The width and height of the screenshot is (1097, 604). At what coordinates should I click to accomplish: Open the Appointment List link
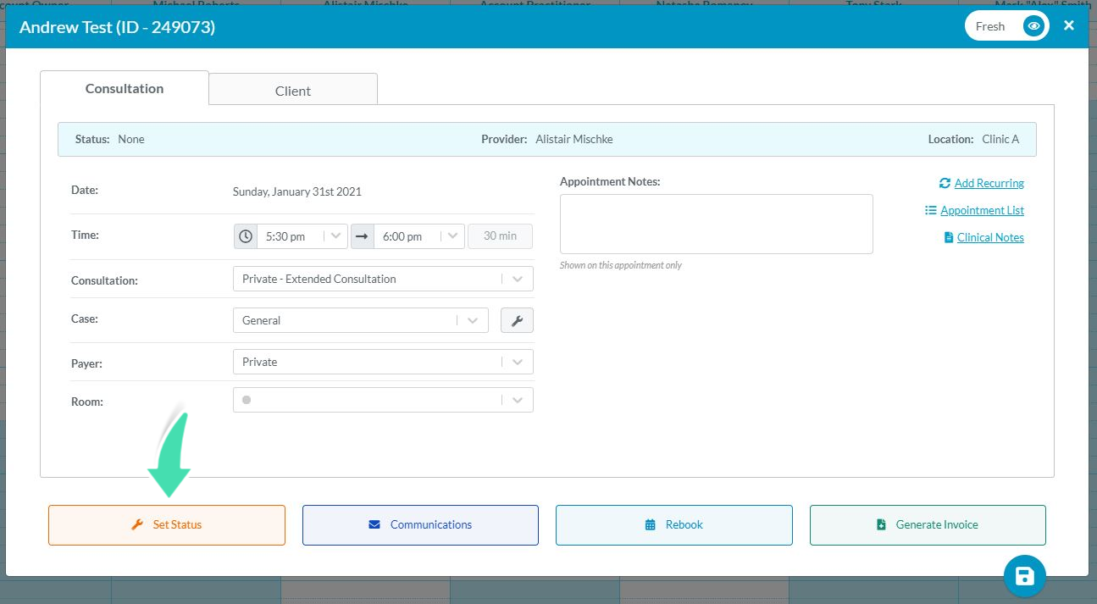tap(982, 210)
